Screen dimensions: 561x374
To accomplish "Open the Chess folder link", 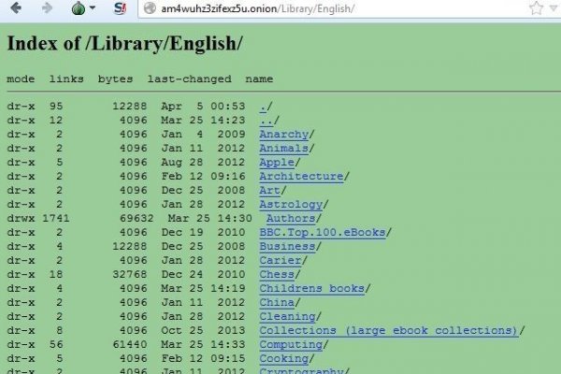I will coord(277,274).
